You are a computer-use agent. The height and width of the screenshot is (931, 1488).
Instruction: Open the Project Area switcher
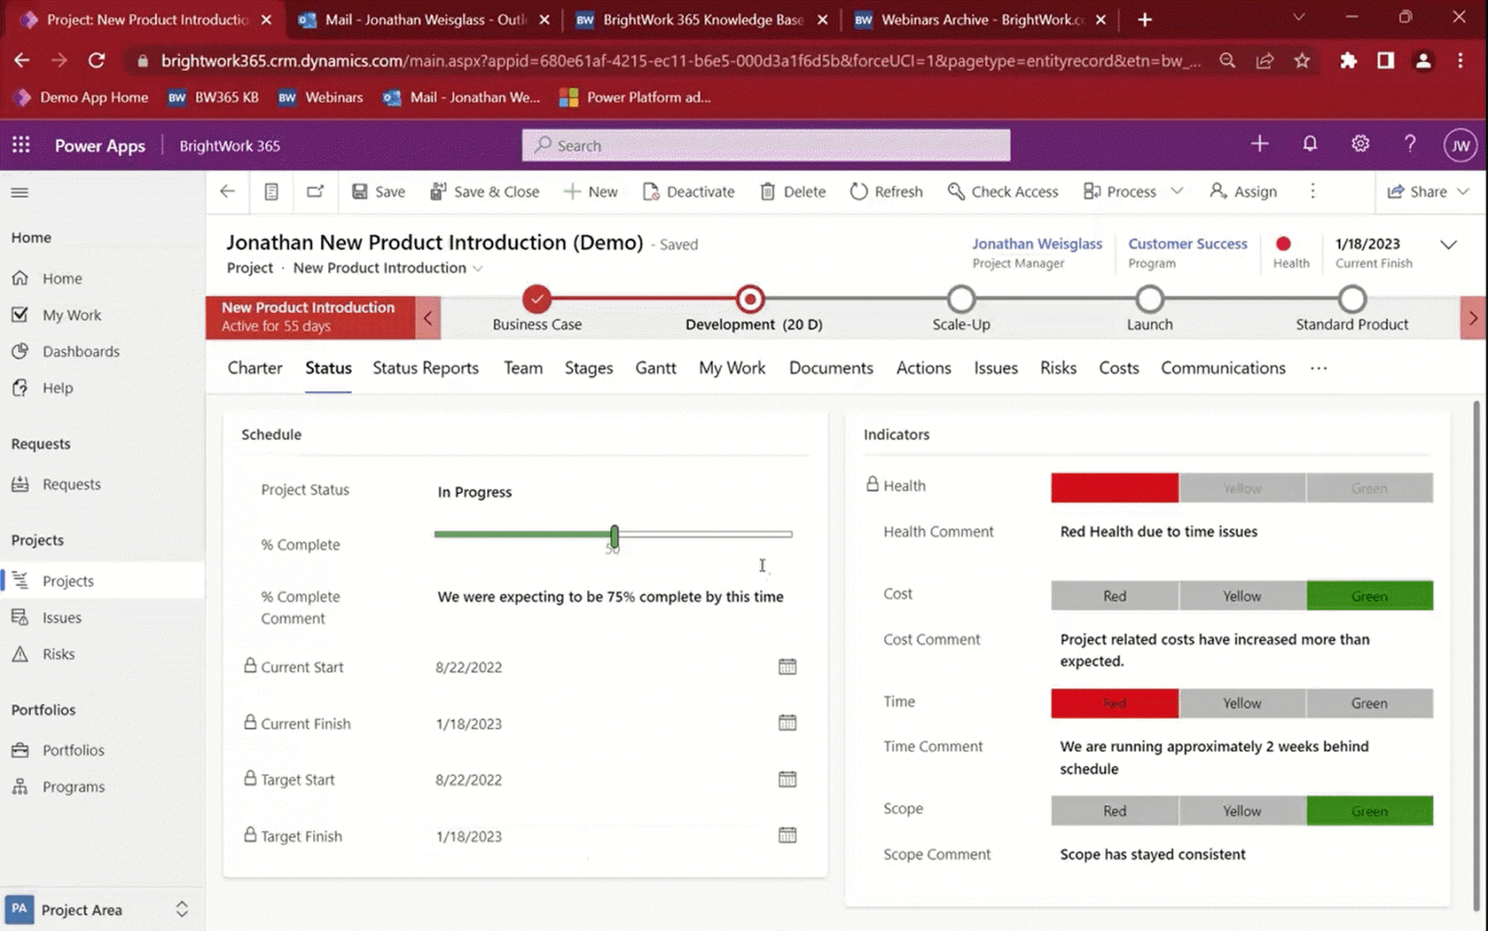tap(102, 910)
